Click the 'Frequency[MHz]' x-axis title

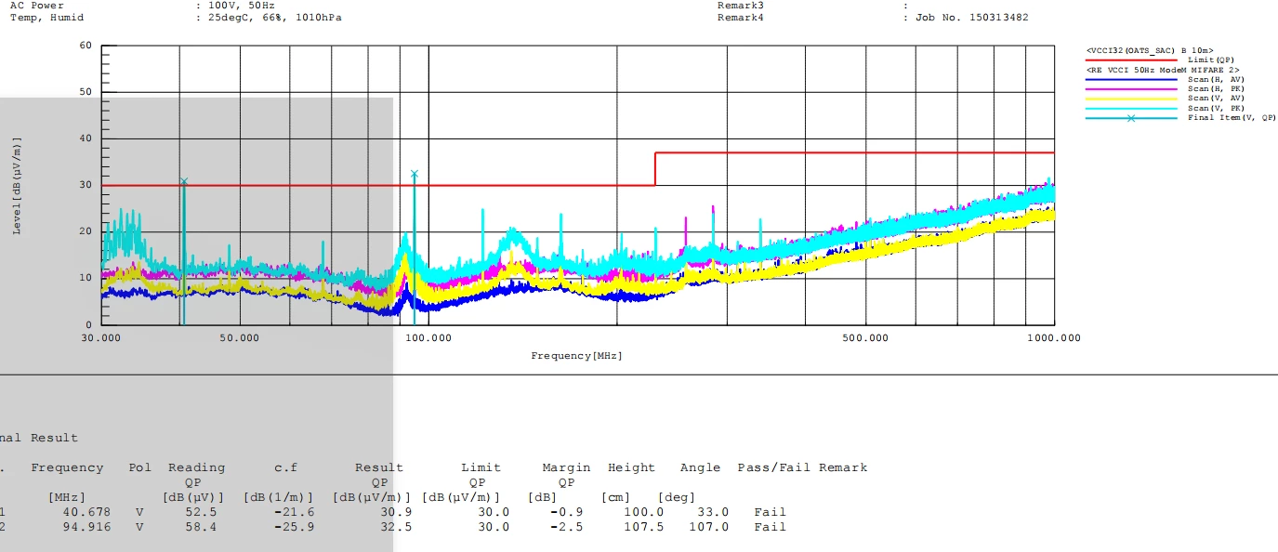[576, 356]
